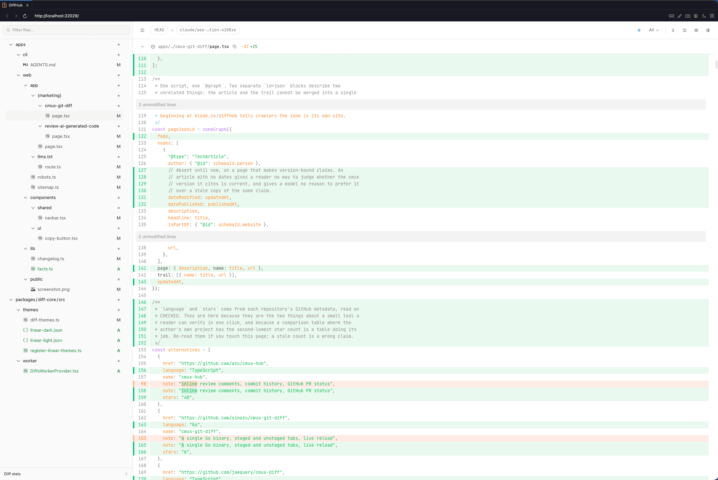Collapse the web folder
The image size is (718, 480).
(x=18, y=75)
